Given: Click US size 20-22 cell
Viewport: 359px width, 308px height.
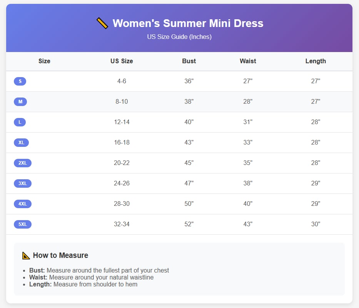Looking at the screenshot, I should (122, 163).
